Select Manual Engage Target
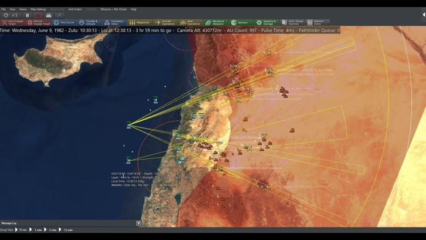426x240 pixels. tap(39, 22)
